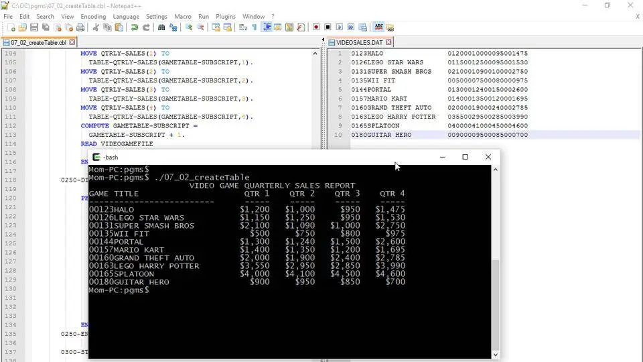Click 'READ VIDEOGAMEFILE' on line 114
The height and width of the screenshot is (362, 643).
(117, 143)
